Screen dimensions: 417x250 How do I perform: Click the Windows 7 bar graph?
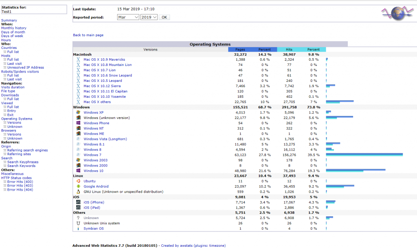364,155
